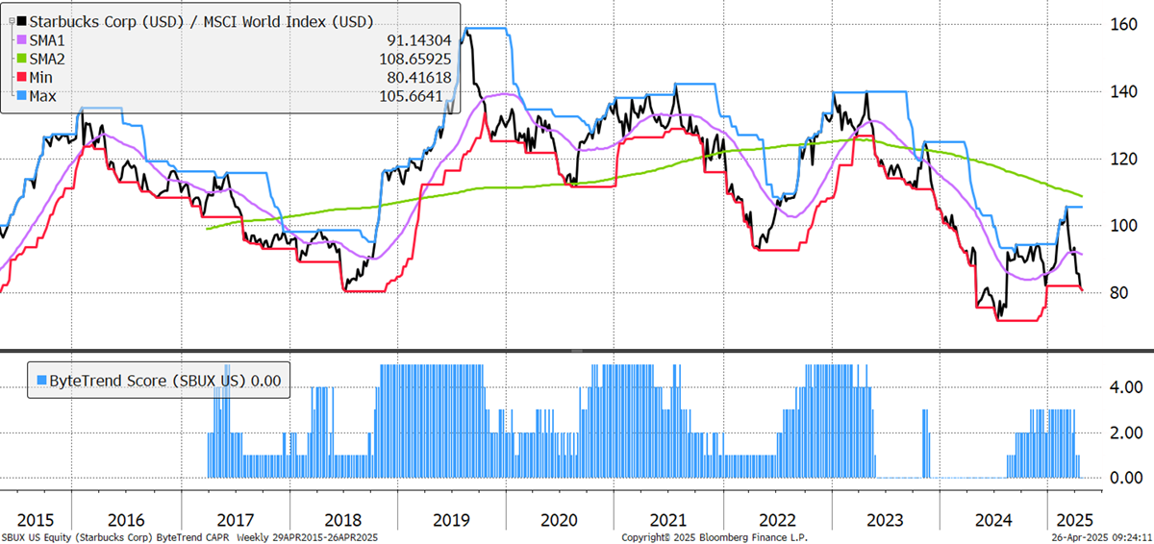
Task: Collapse the Starbucks Corp legend tree
Action: pyautogui.click(x=12, y=21)
